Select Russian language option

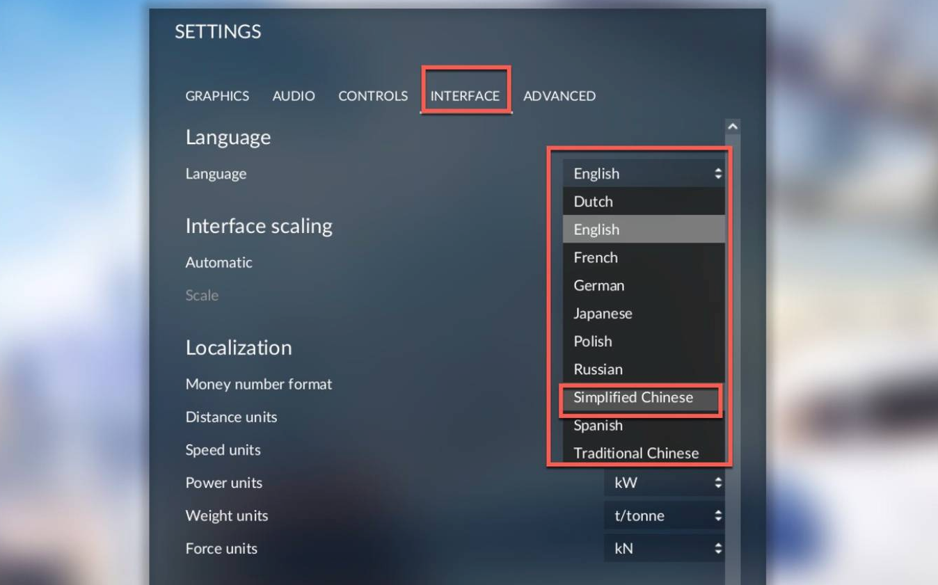click(644, 369)
